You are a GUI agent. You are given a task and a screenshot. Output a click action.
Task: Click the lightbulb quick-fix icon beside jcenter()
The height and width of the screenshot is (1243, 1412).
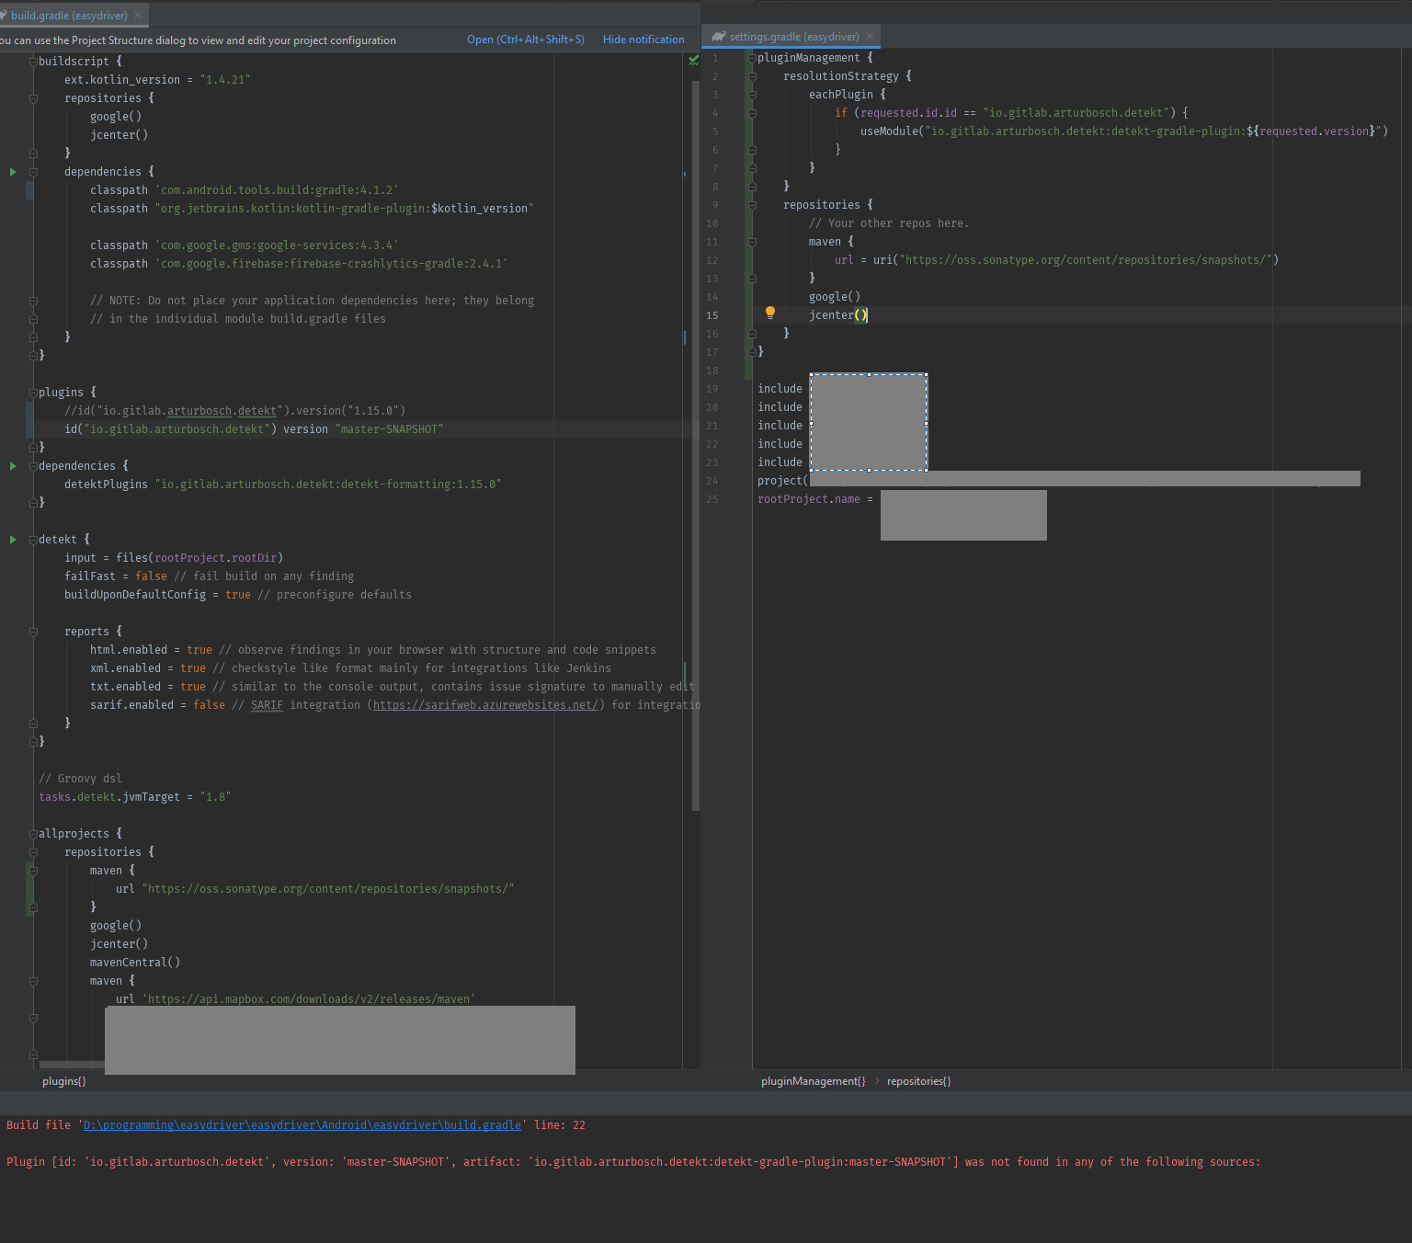tap(770, 313)
